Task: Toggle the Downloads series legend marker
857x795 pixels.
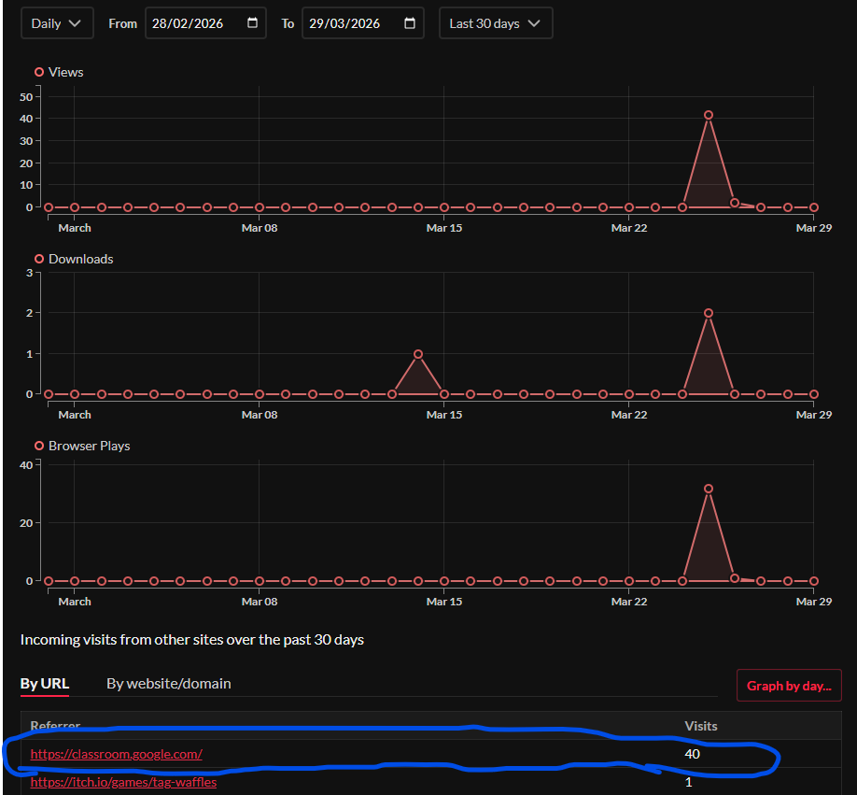Action: (39, 259)
